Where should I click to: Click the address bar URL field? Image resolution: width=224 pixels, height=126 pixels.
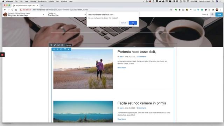point(100,10)
